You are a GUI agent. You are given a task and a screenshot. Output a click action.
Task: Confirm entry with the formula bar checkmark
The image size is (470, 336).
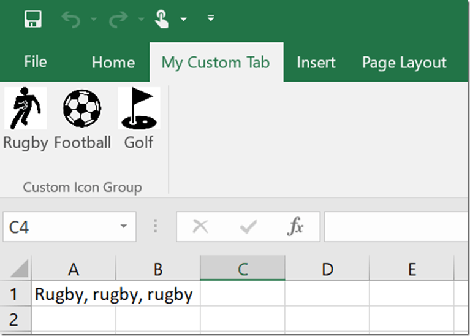click(x=248, y=227)
